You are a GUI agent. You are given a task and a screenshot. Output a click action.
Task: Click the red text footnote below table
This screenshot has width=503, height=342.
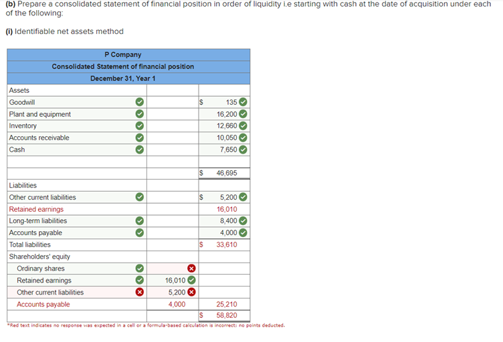pos(146,325)
